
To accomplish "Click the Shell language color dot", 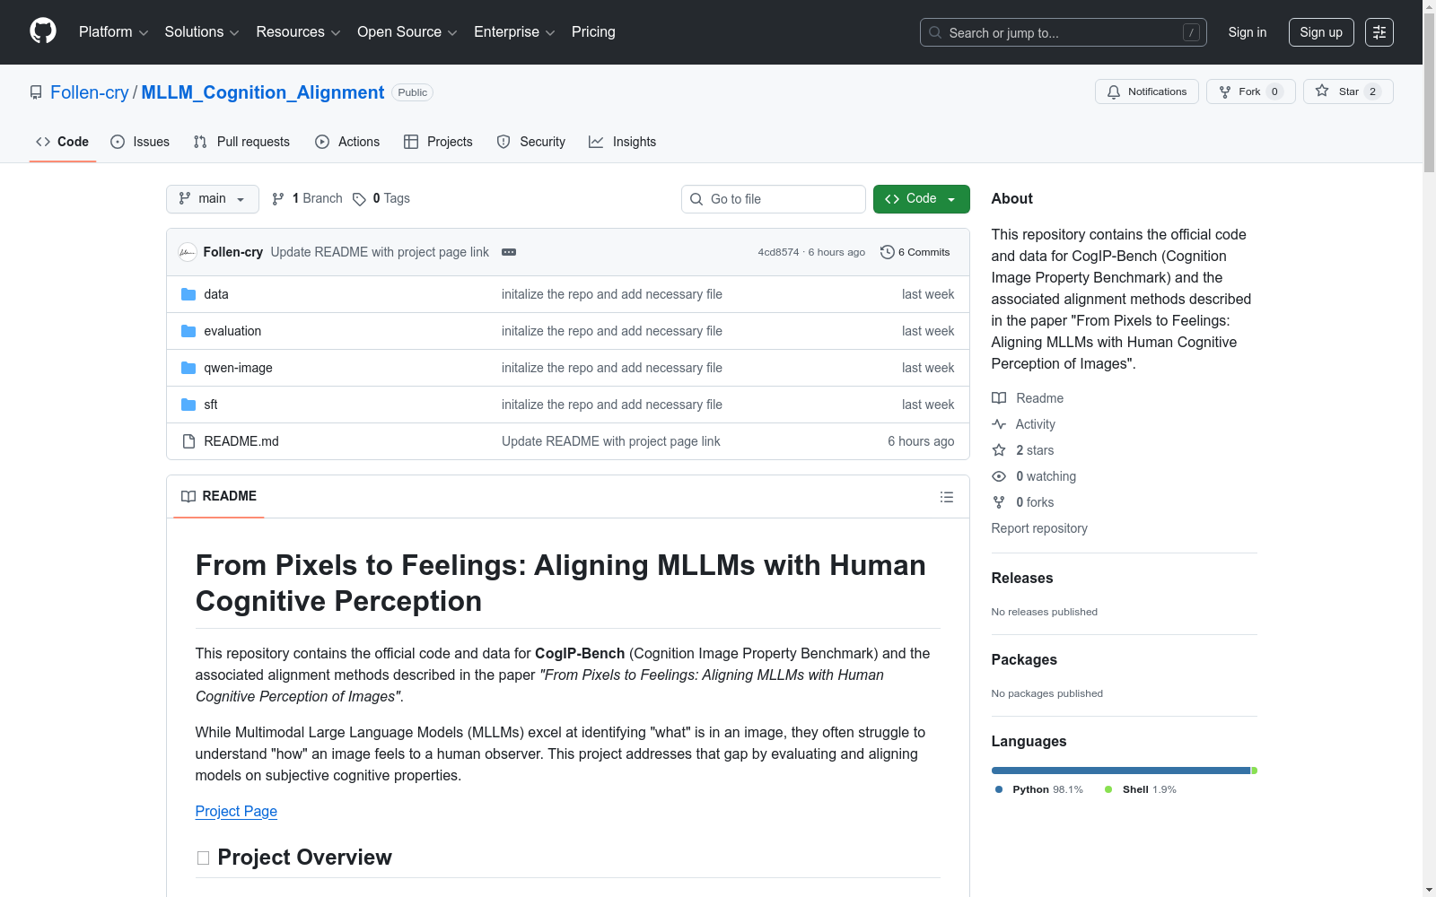I will 1108,789.
